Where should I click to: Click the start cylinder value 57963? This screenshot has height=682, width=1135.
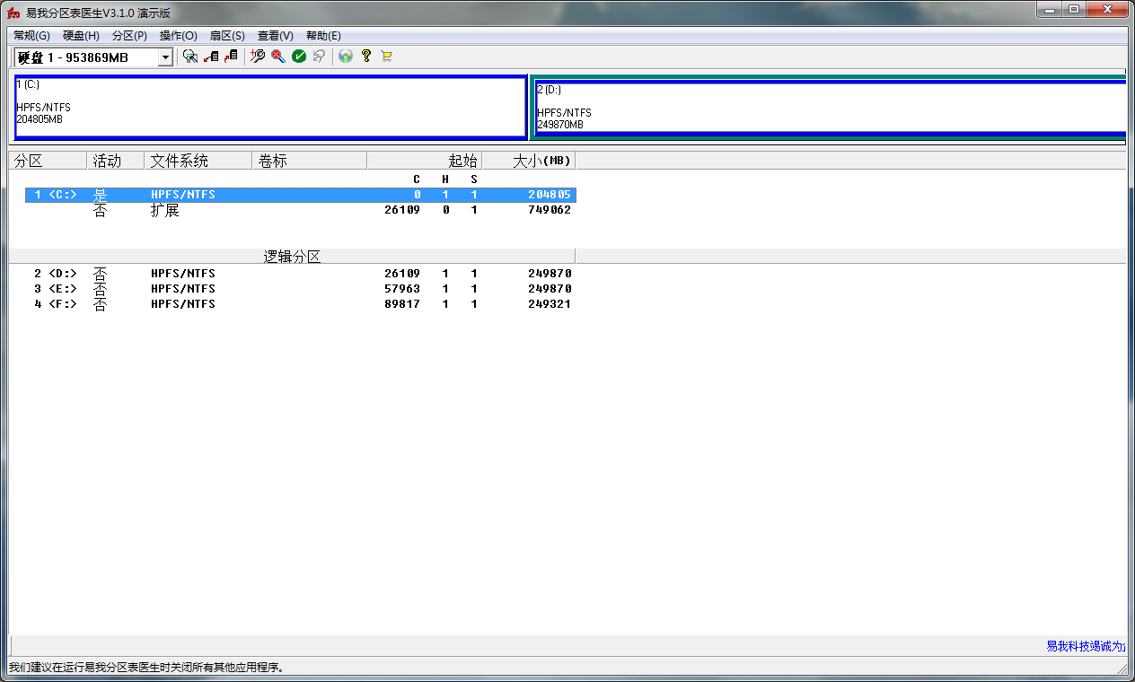click(x=402, y=289)
